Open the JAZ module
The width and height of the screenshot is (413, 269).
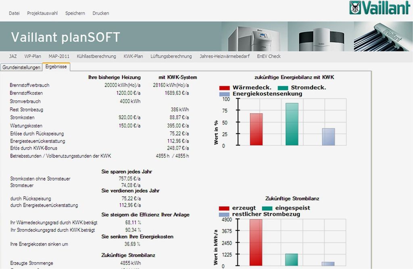tap(13, 56)
